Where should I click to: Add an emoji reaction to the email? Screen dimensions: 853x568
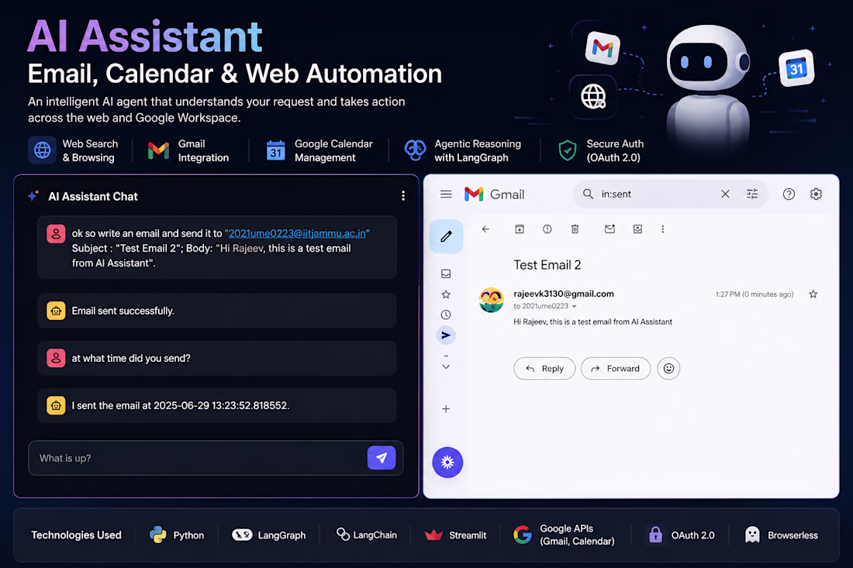(x=668, y=369)
